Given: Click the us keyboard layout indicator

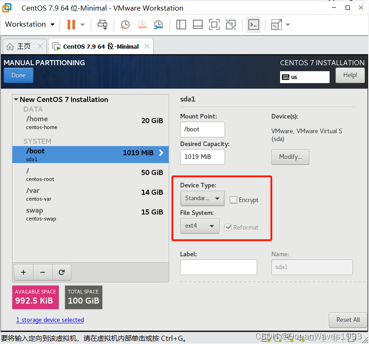Looking at the screenshot, I should (304, 77).
